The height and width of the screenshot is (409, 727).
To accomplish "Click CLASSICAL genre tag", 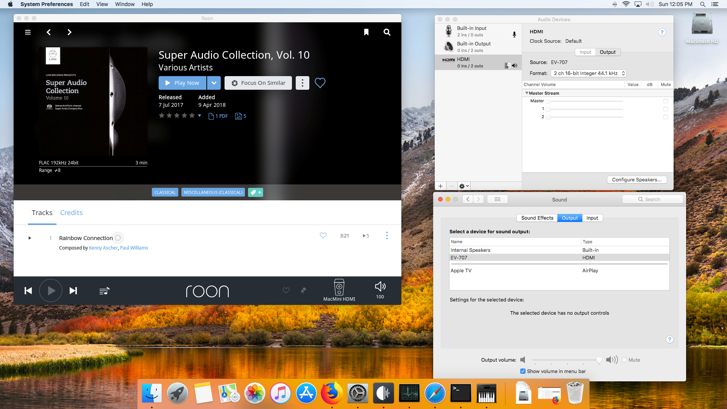I will click(165, 192).
